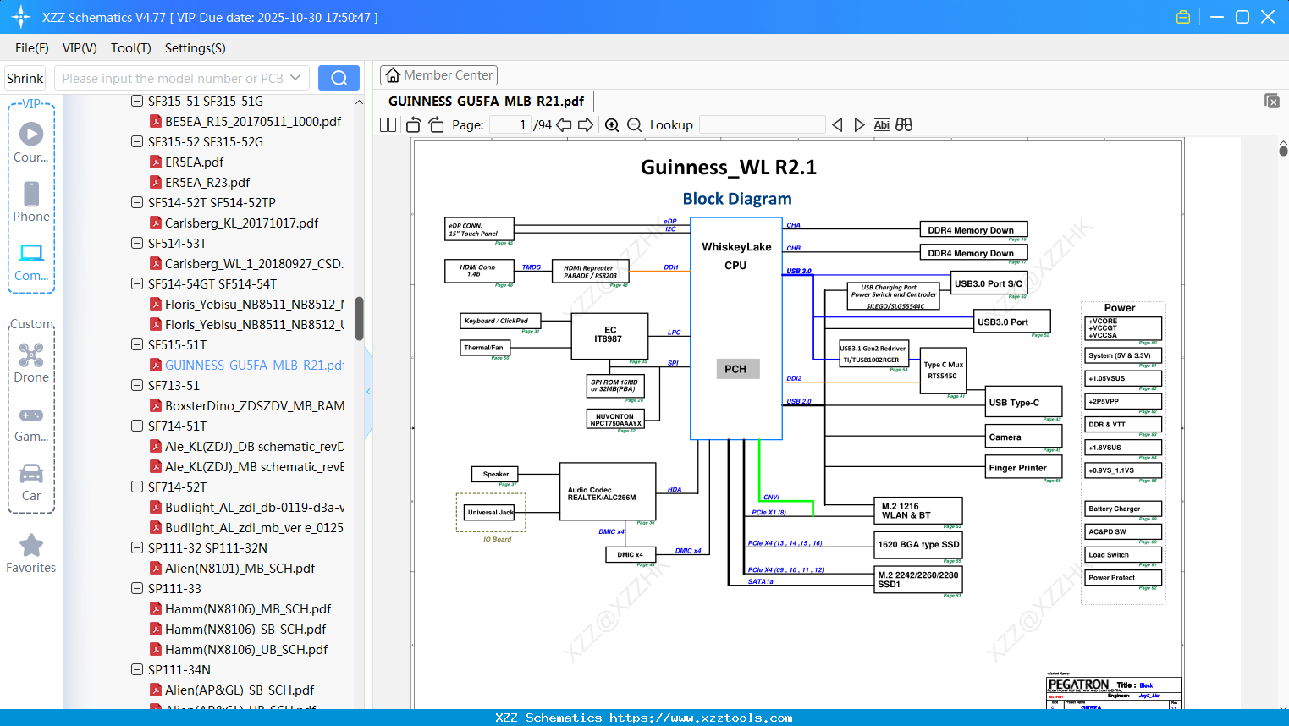
Task: Open Carlsberg_KL_20171017.pdf
Action: [x=241, y=223]
